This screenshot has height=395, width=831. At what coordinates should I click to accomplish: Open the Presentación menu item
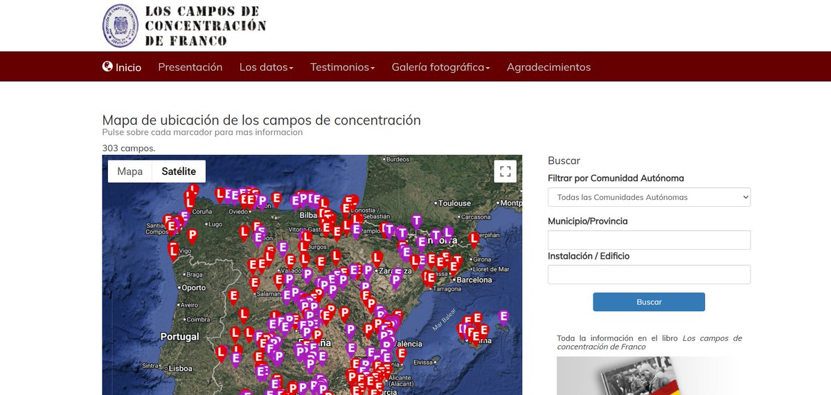click(x=190, y=67)
